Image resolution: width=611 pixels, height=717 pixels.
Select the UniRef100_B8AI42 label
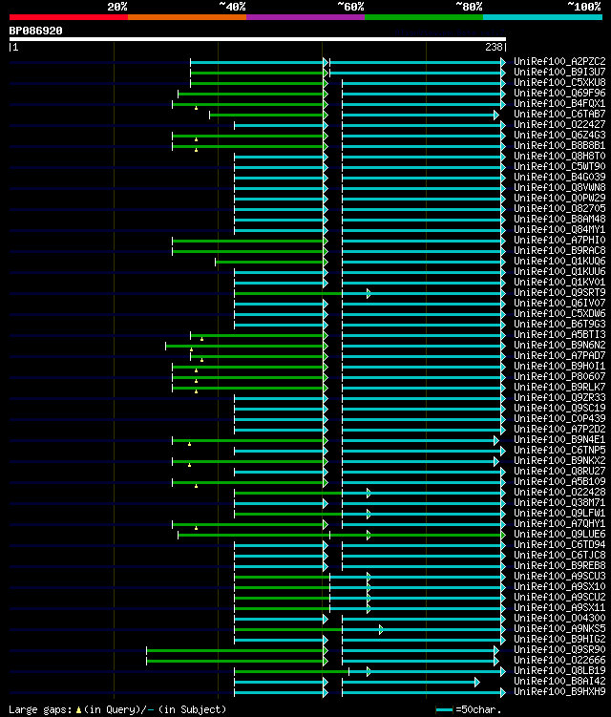coord(559,682)
